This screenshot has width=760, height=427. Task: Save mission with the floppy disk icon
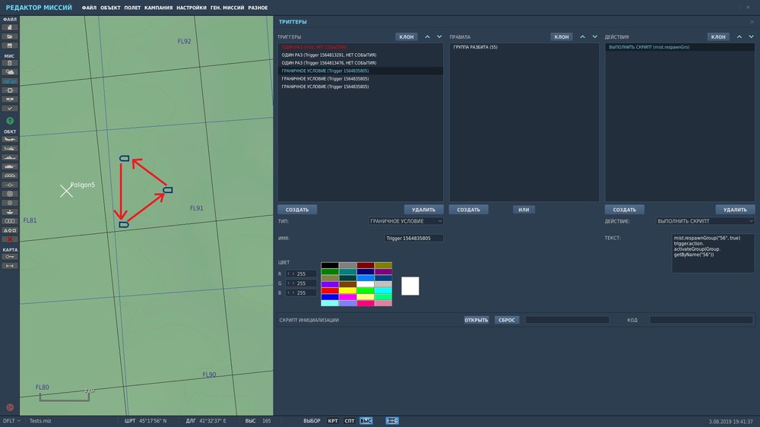(x=10, y=45)
